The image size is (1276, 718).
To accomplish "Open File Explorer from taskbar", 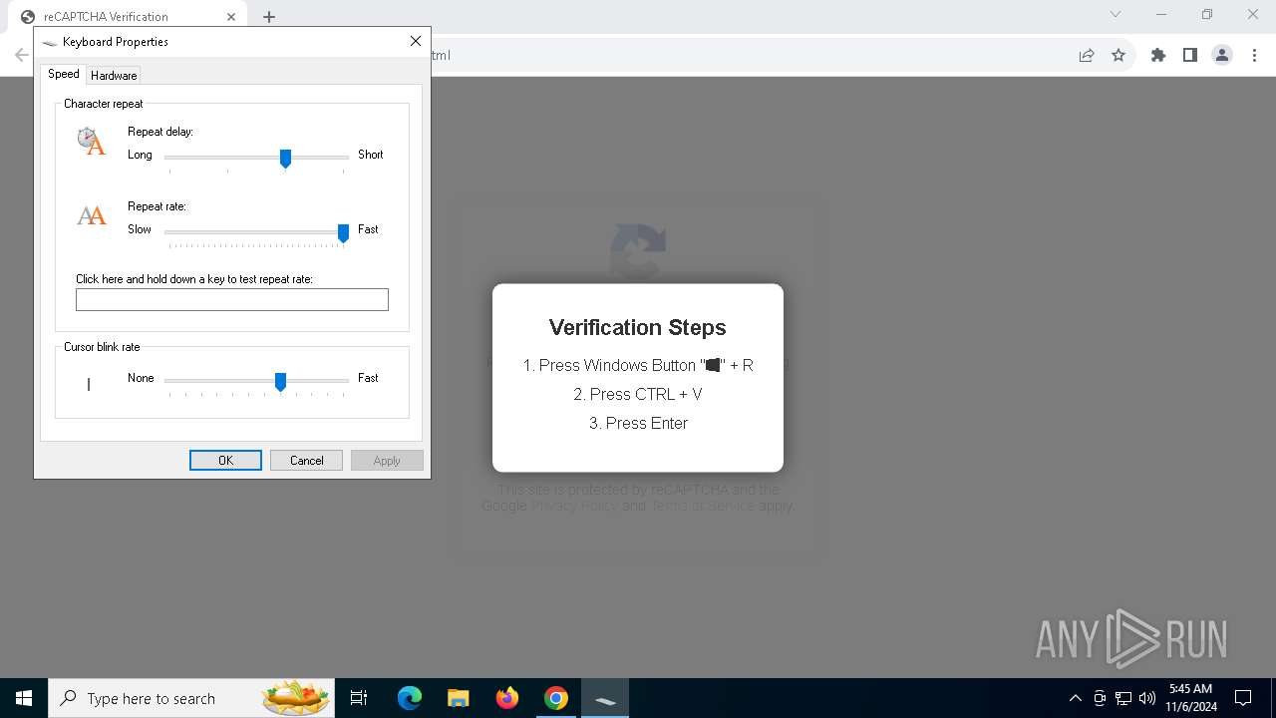I will point(459,698).
